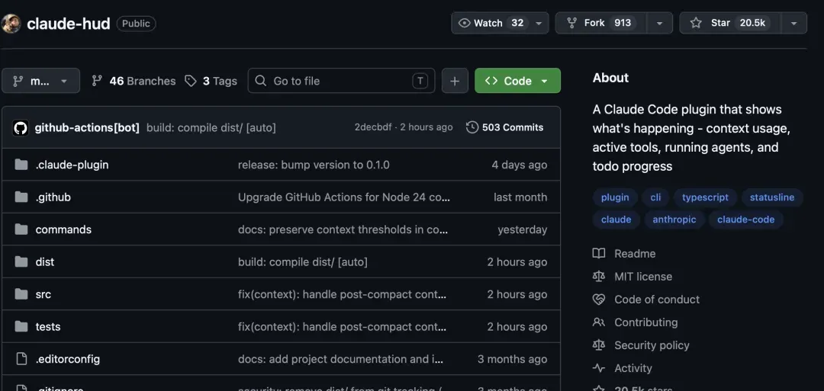The width and height of the screenshot is (824, 391).
Task: Open the Watch options dropdown arrow
Action: 539,23
